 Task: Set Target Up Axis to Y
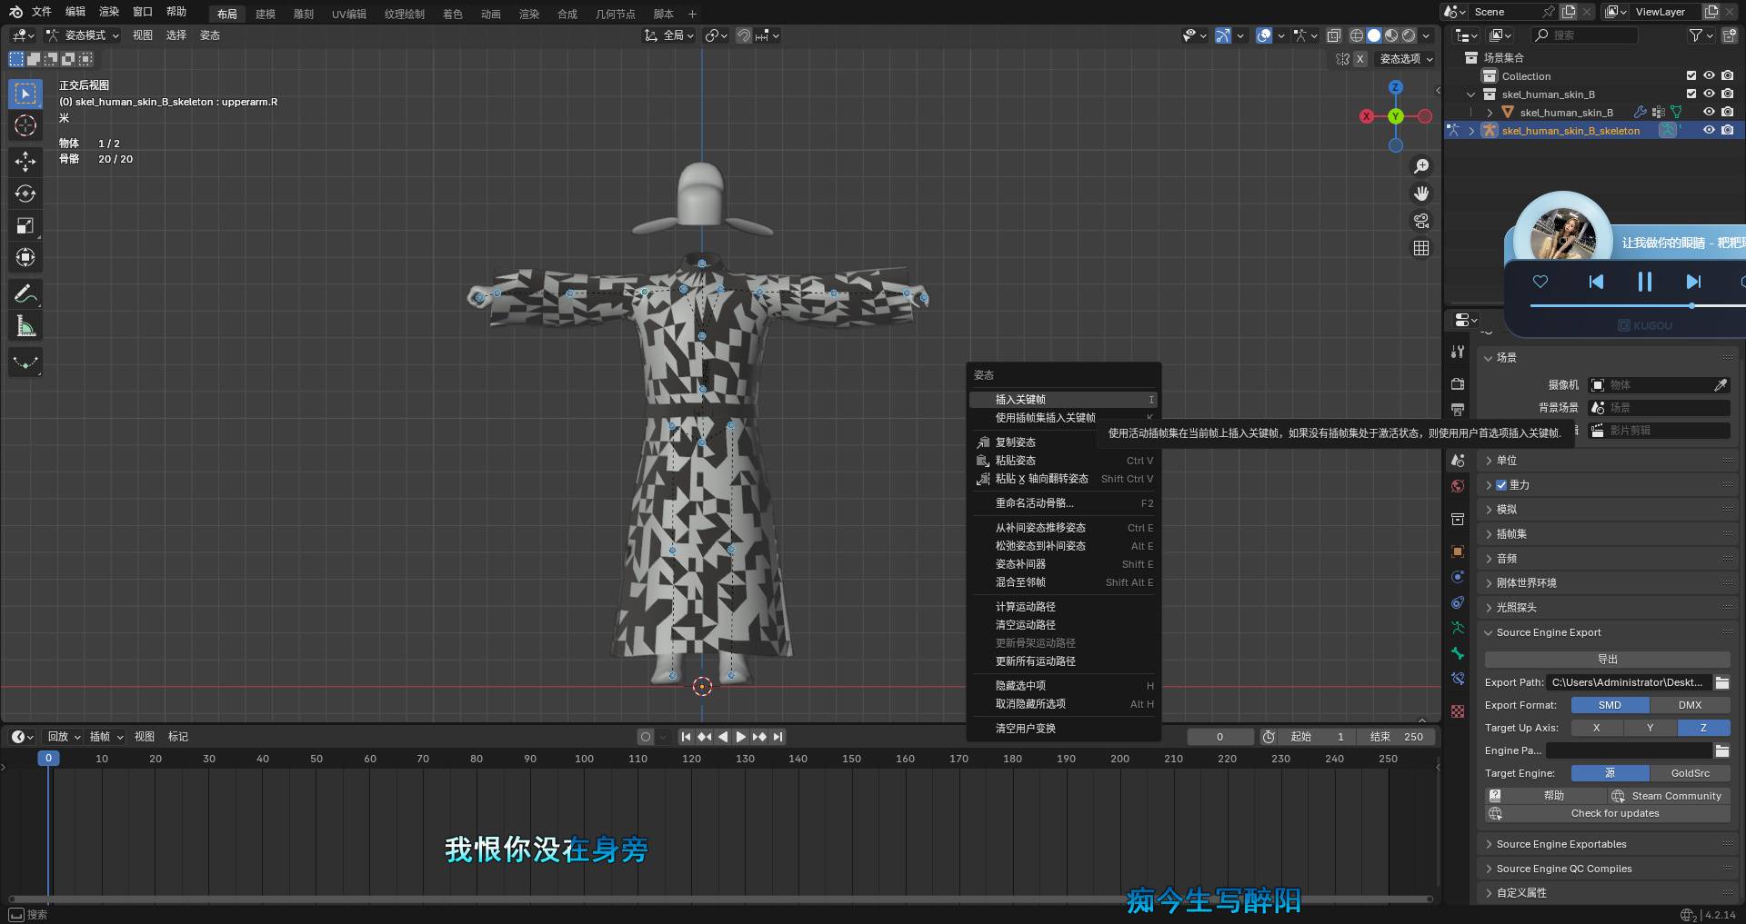point(1650,728)
